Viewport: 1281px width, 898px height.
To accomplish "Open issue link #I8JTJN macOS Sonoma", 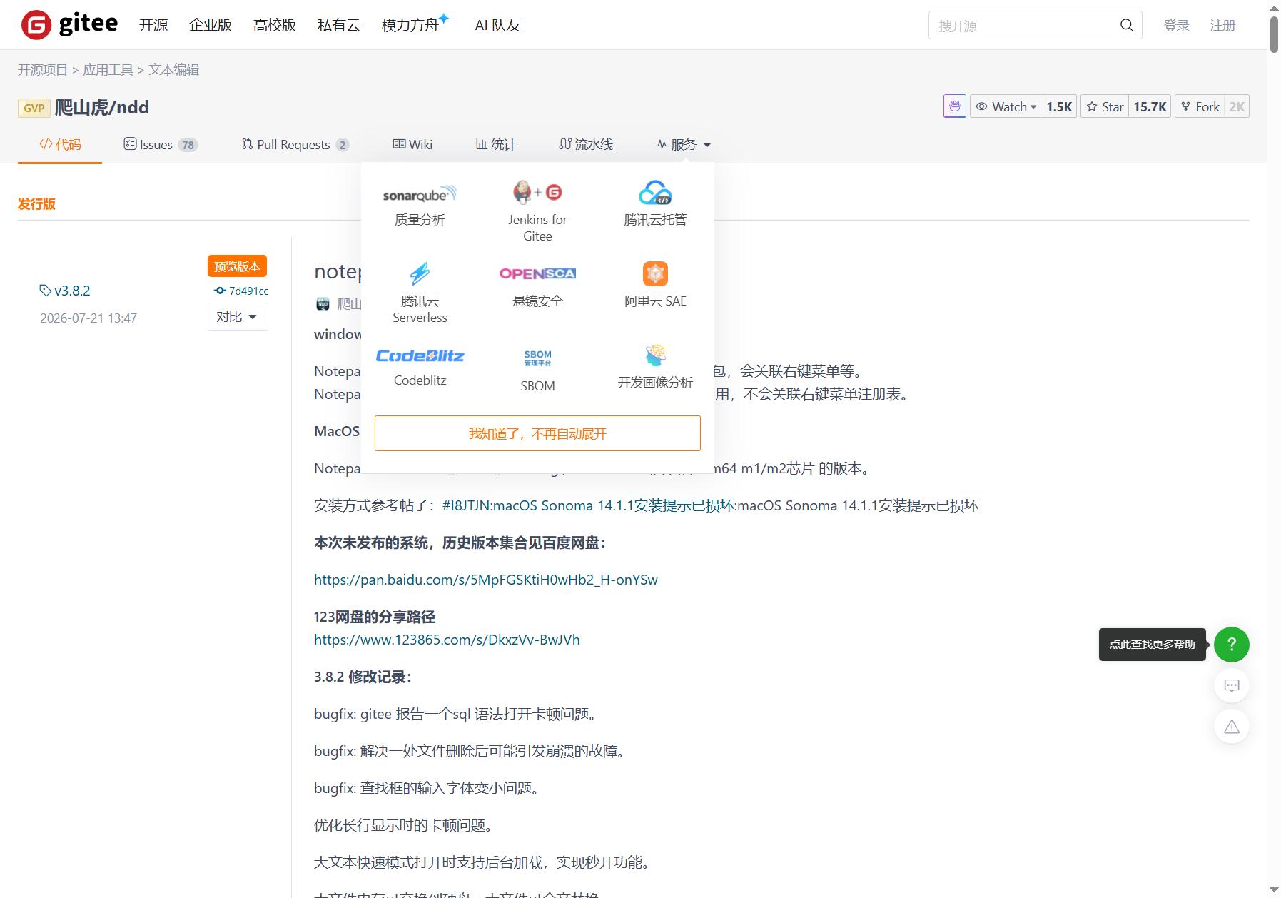I will point(589,505).
